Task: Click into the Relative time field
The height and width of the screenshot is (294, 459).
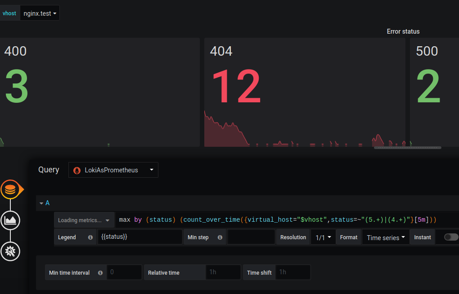Action: pyautogui.click(x=223, y=272)
